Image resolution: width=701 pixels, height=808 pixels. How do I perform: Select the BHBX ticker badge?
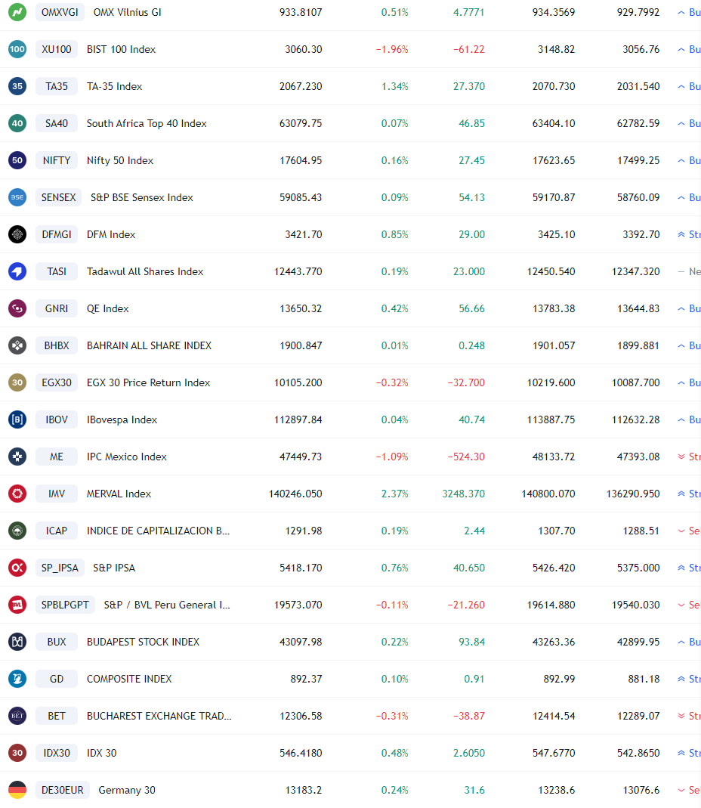[57, 345]
